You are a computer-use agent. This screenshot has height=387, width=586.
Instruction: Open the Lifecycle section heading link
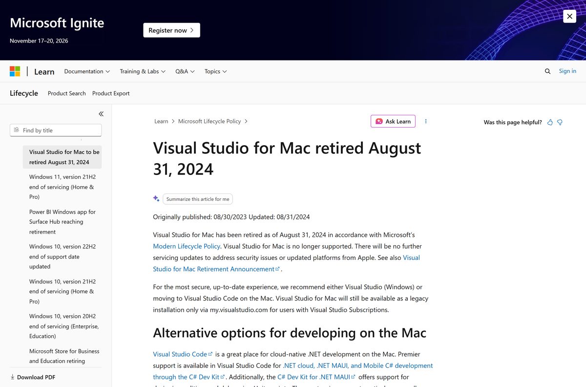(24, 93)
